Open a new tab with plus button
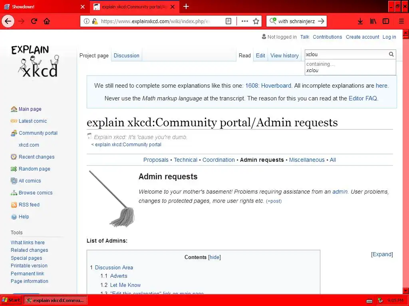Viewport: 409px width, 306px height. pos(186,6)
